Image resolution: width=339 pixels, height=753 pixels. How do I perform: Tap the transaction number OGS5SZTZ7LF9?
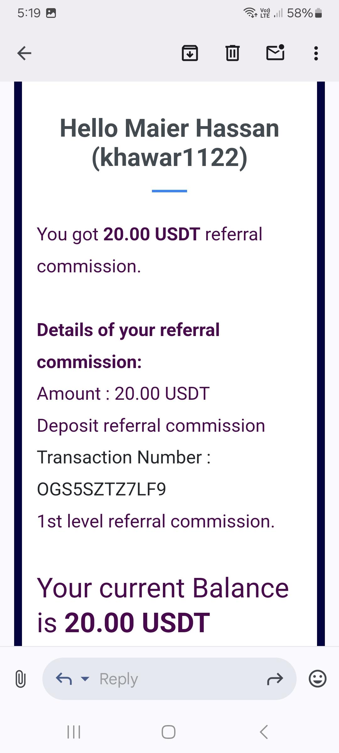pos(101,489)
